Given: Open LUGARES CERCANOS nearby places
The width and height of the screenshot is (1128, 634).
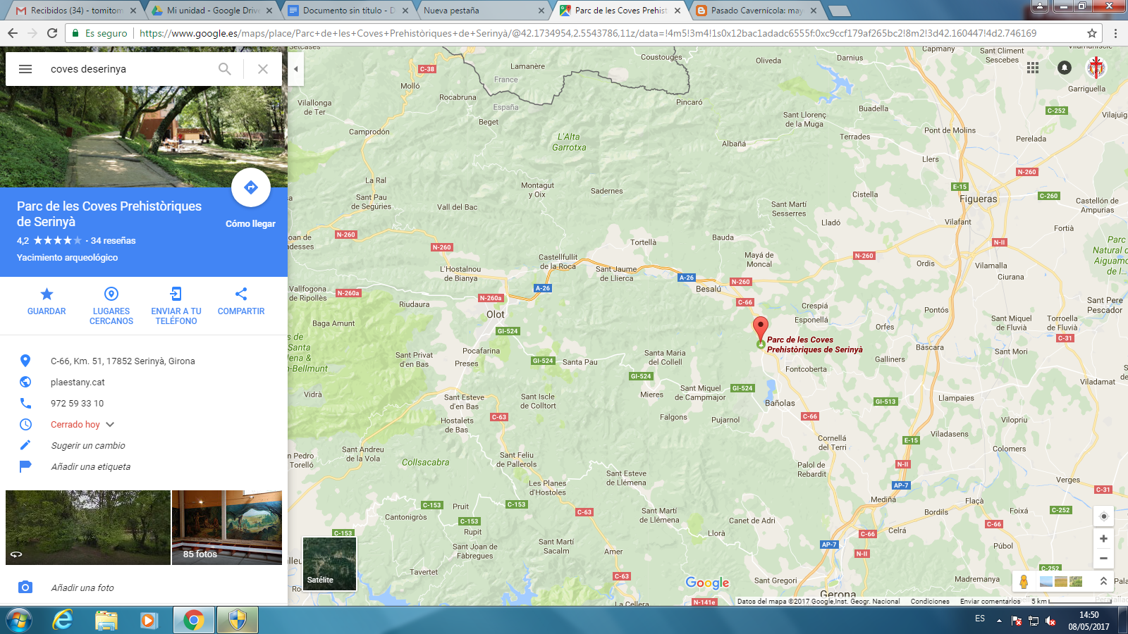Looking at the screenshot, I should tap(111, 306).
